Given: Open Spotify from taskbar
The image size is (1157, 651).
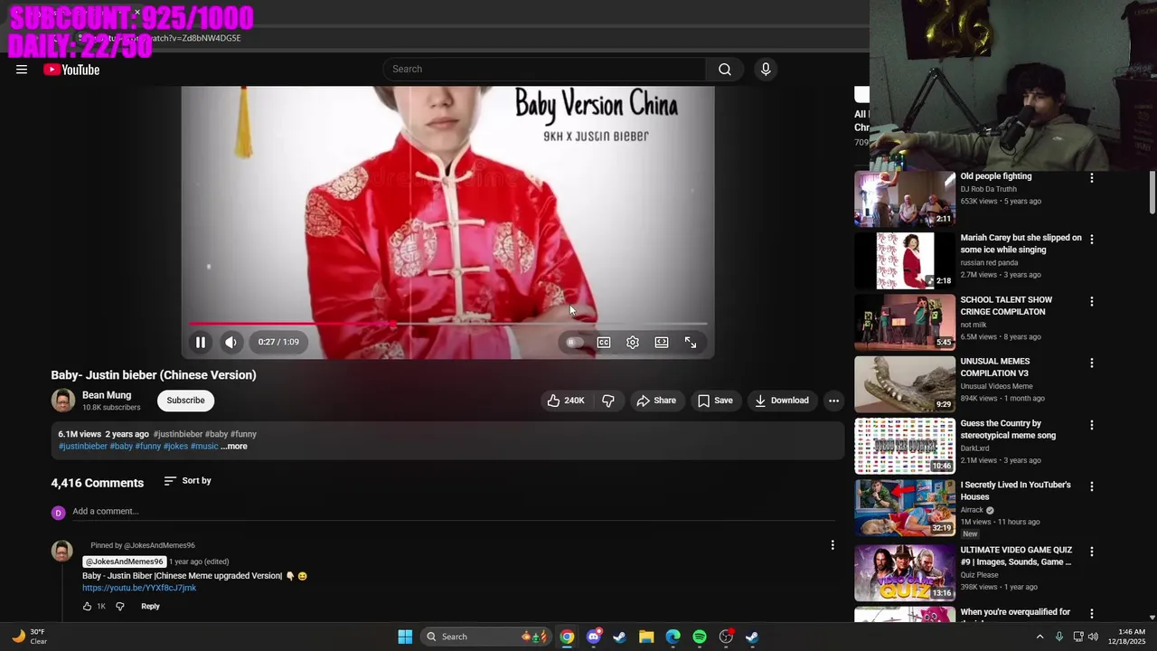Looking at the screenshot, I should [x=700, y=637].
